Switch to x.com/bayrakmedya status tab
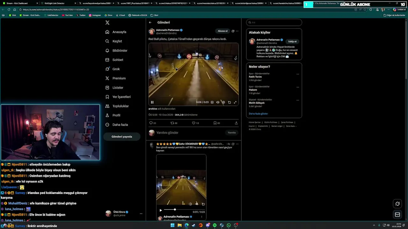Viewport: 408px width, 229px height. pyautogui.click(x=97, y=3)
